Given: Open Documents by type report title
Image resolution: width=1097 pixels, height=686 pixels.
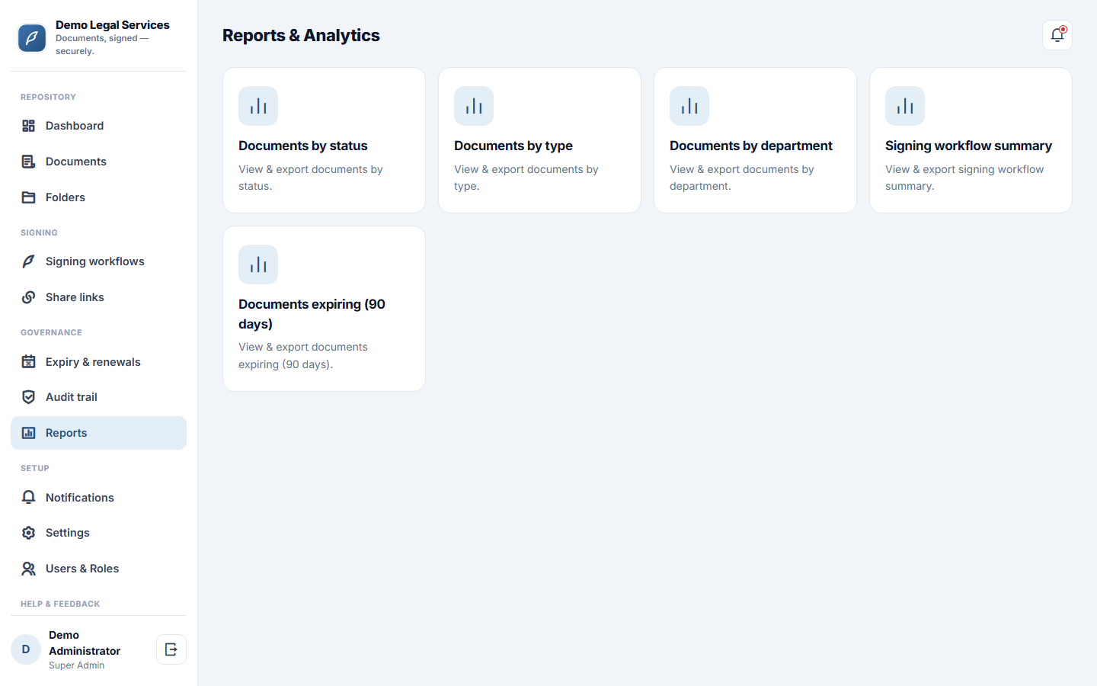Looking at the screenshot, I should click(513, 146).
